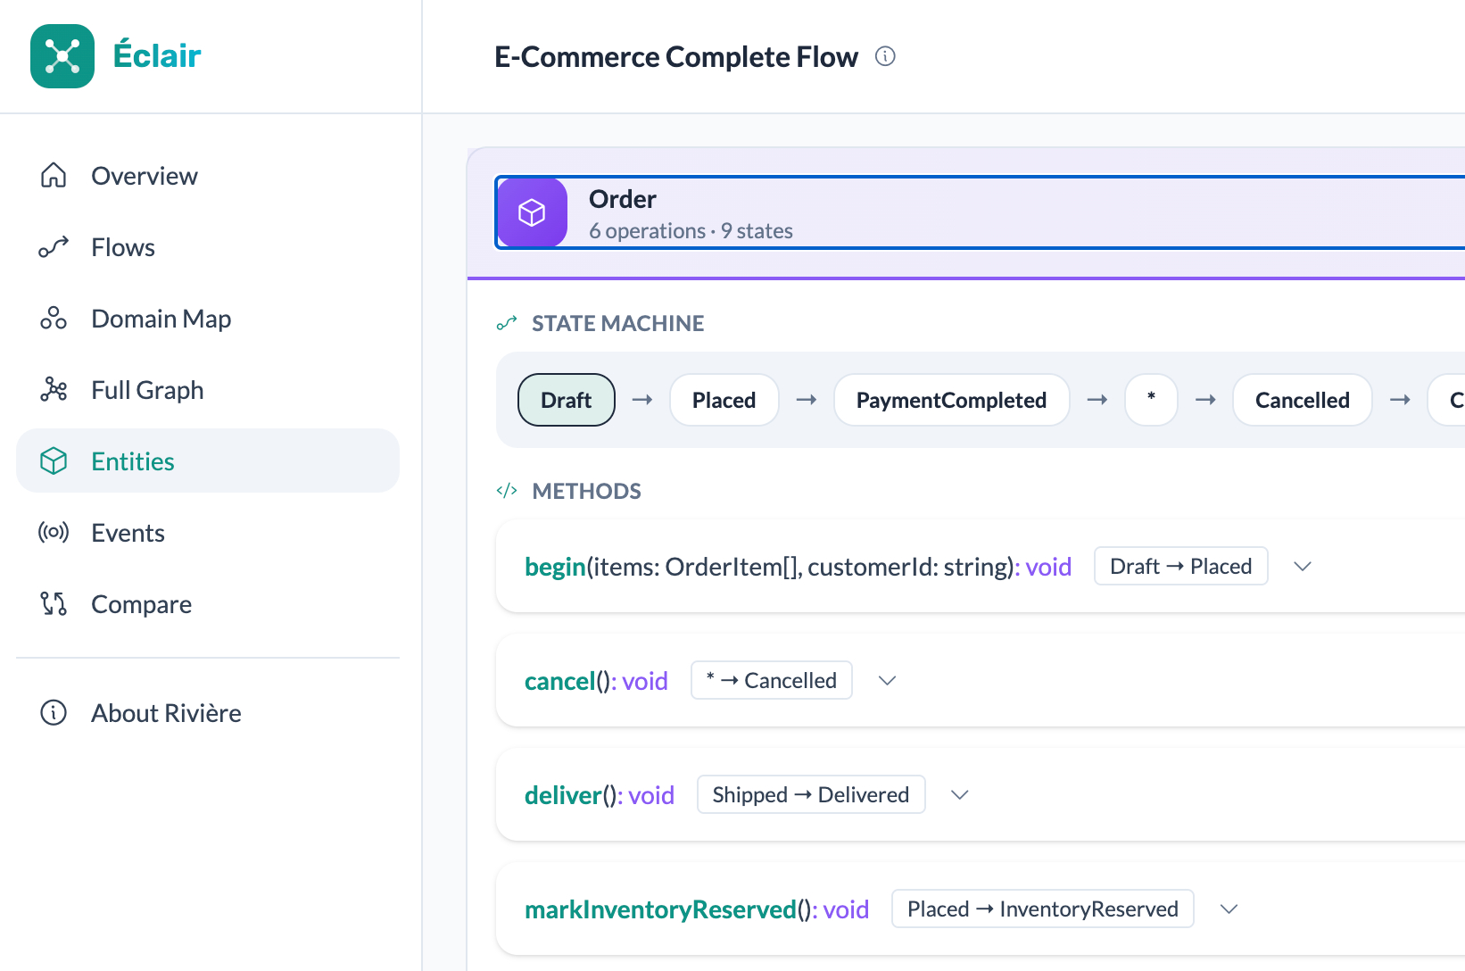
Task: Click the Overview home icon
Action: pos(54,176)
